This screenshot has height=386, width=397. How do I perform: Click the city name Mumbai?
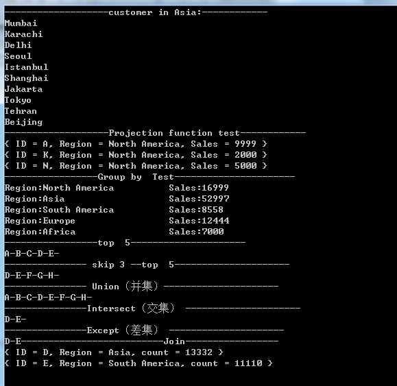[21, 23]
